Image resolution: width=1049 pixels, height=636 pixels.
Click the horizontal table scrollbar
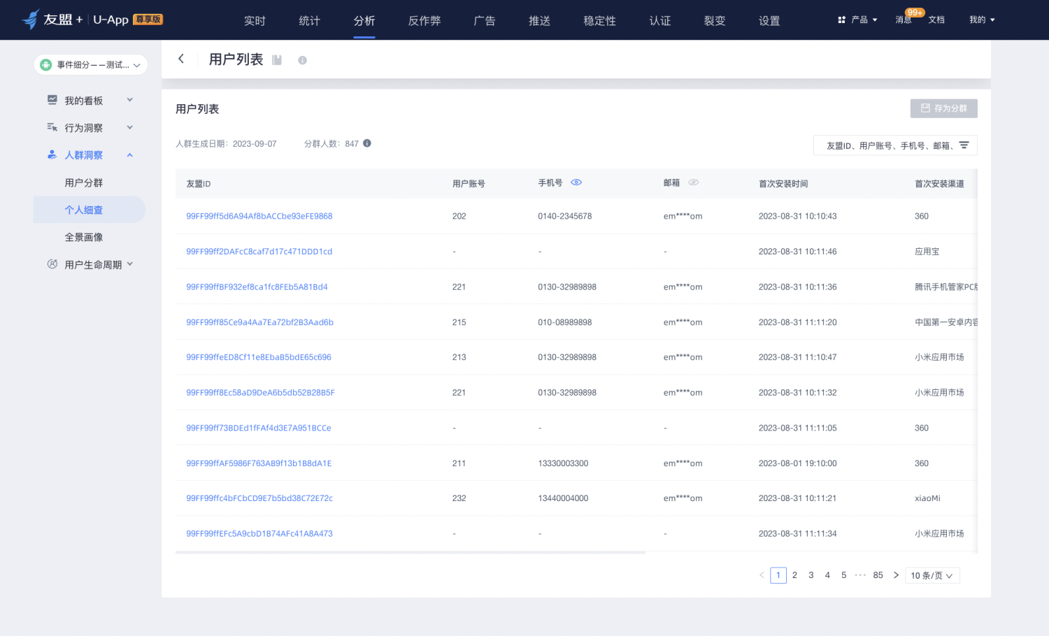click(x=411, y=552)
